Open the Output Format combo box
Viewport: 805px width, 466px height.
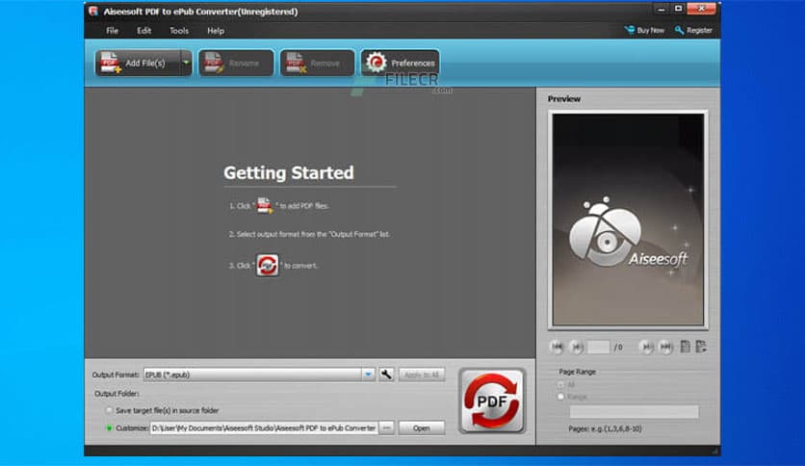pos(259,375)
